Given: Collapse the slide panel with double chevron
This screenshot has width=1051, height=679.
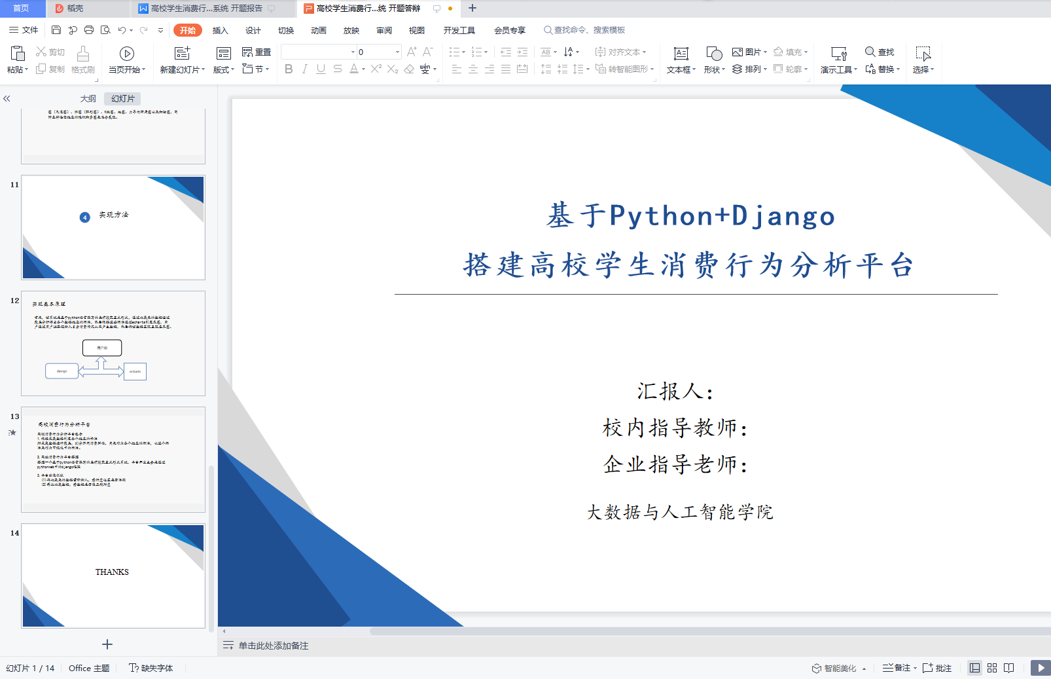Looking at the screenshot, I should (x=7, y=98).
